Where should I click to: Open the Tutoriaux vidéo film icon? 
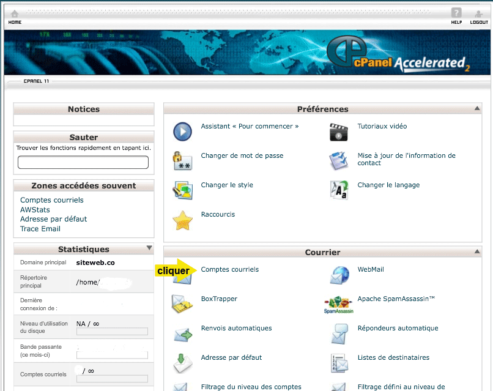point(338,132)
